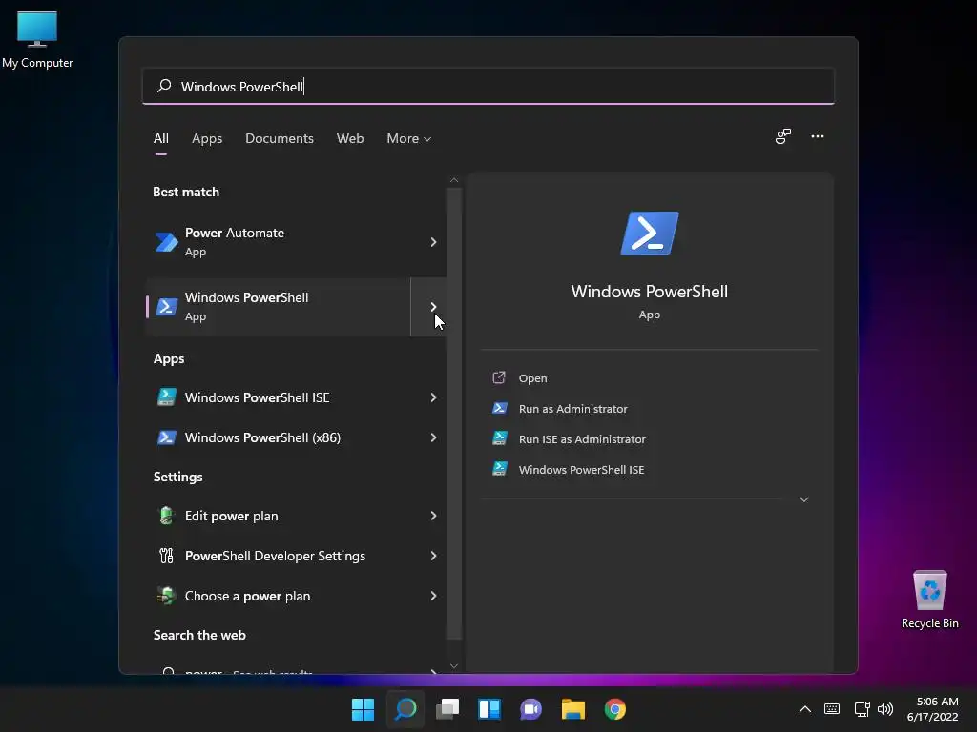This screenshot has width=977, height=732.
Task: Expand Power Automate result arrow
Action: click(x=433, y=241)
